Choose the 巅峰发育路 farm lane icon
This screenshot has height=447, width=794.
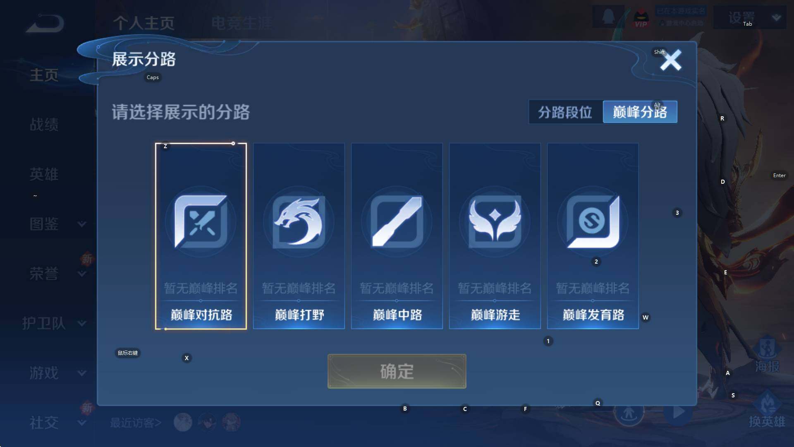593,222
